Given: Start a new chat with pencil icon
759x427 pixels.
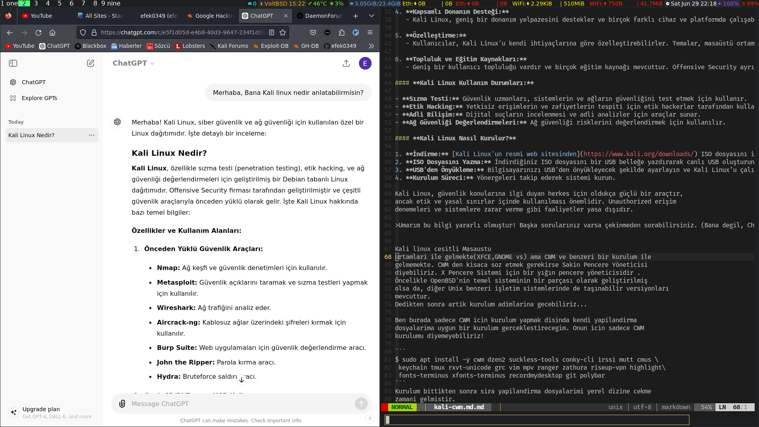Looking at the screenshot, I should coord(91,63).
